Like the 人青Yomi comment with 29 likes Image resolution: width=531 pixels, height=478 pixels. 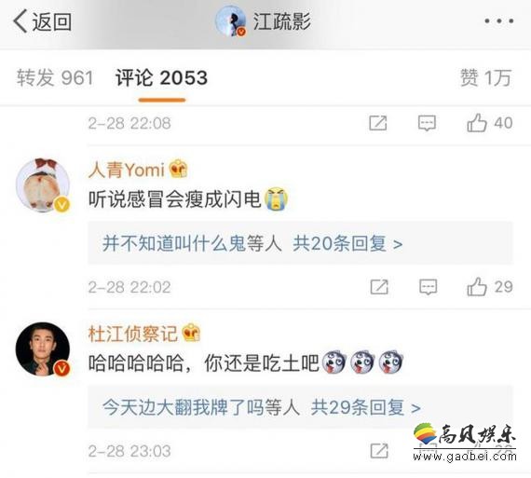tap(489, 287)
